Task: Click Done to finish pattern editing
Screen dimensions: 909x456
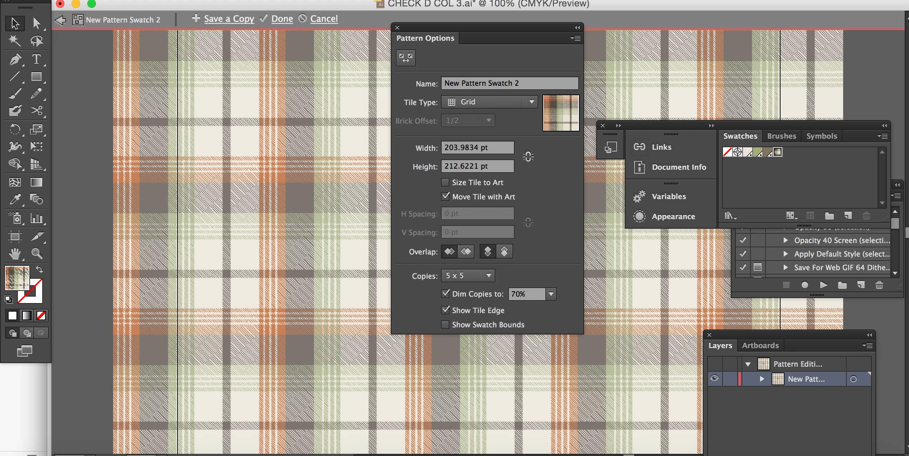Action: pyautogui.click(x=282, y=19)
